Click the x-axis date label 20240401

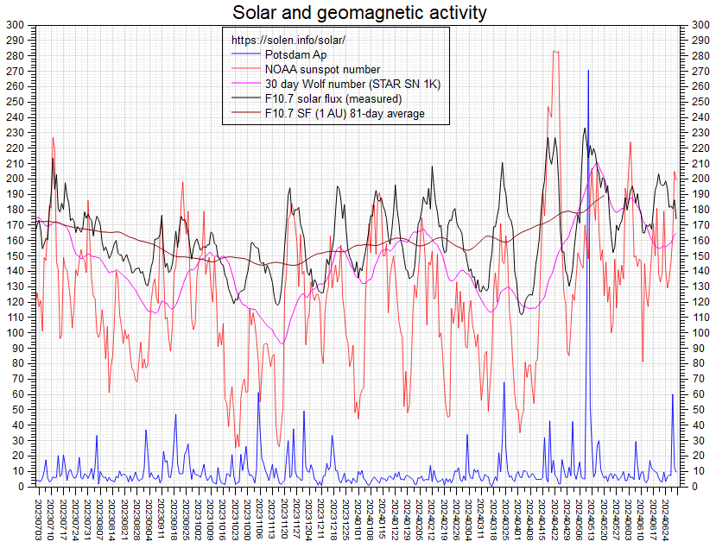point(516,519)
